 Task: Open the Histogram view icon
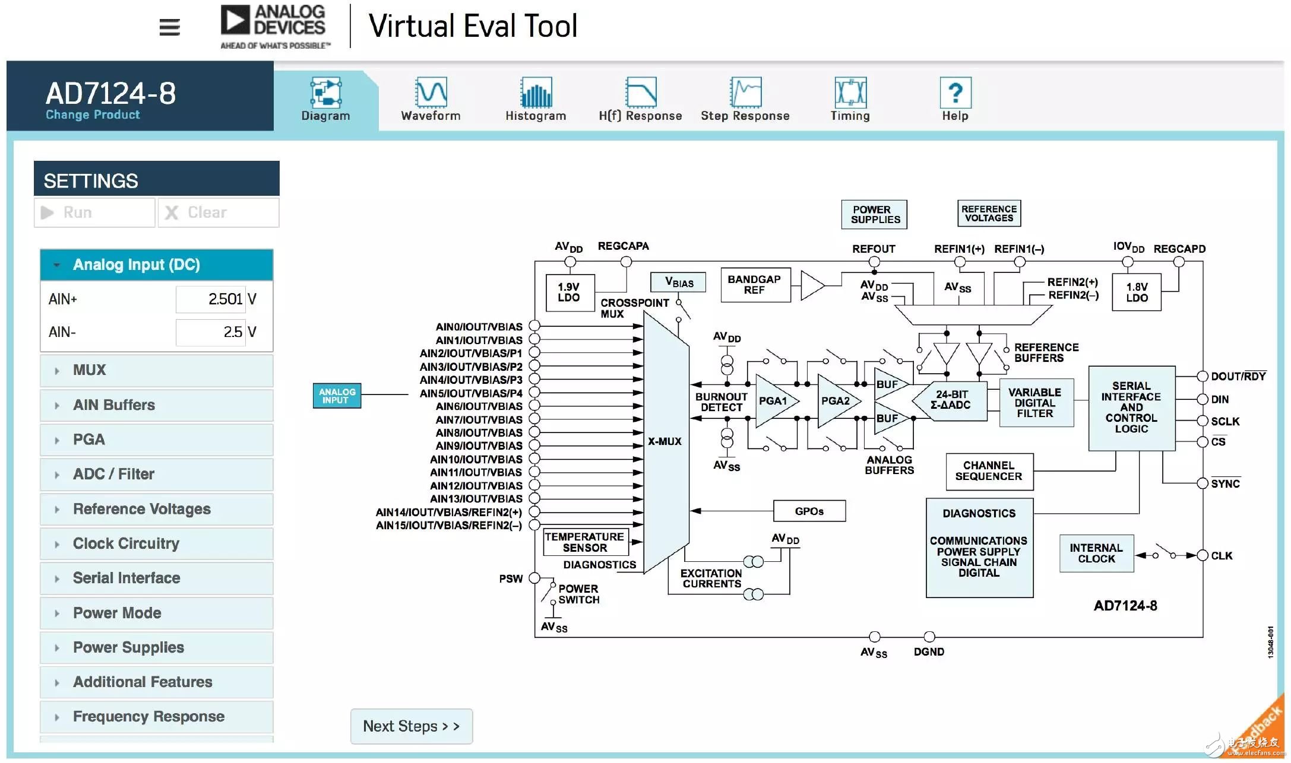[x=536, y=93]
